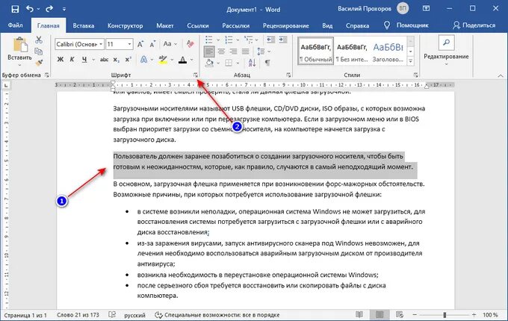Align the text to the left

[x=209, y=51]
